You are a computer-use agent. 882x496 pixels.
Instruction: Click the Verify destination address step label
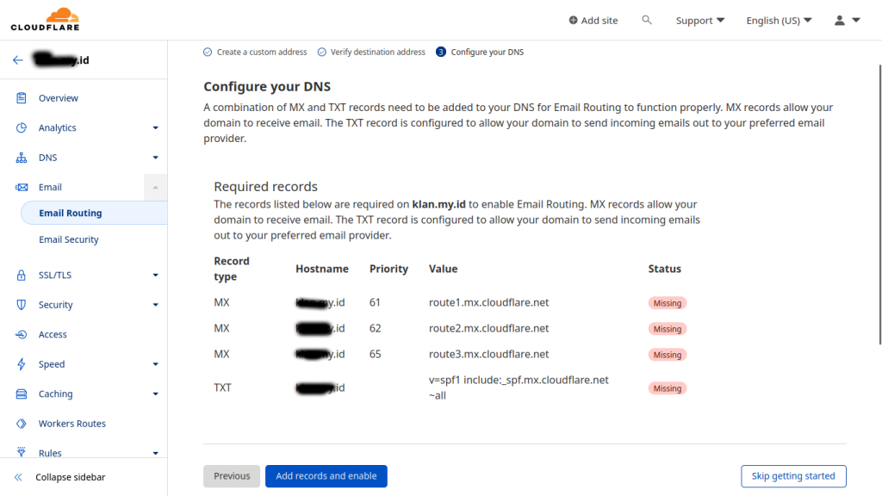(x=378, y=52)
